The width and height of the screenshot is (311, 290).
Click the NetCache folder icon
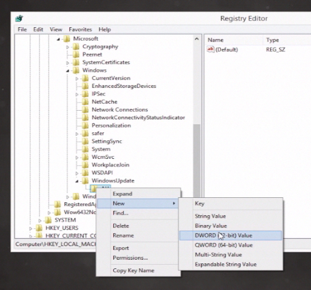coord(85,102)
